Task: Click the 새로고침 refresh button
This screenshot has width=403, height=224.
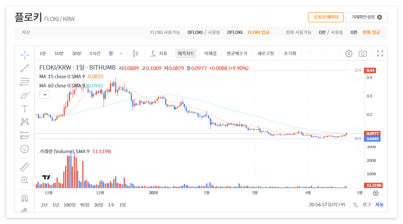Action: coord(265,53)
